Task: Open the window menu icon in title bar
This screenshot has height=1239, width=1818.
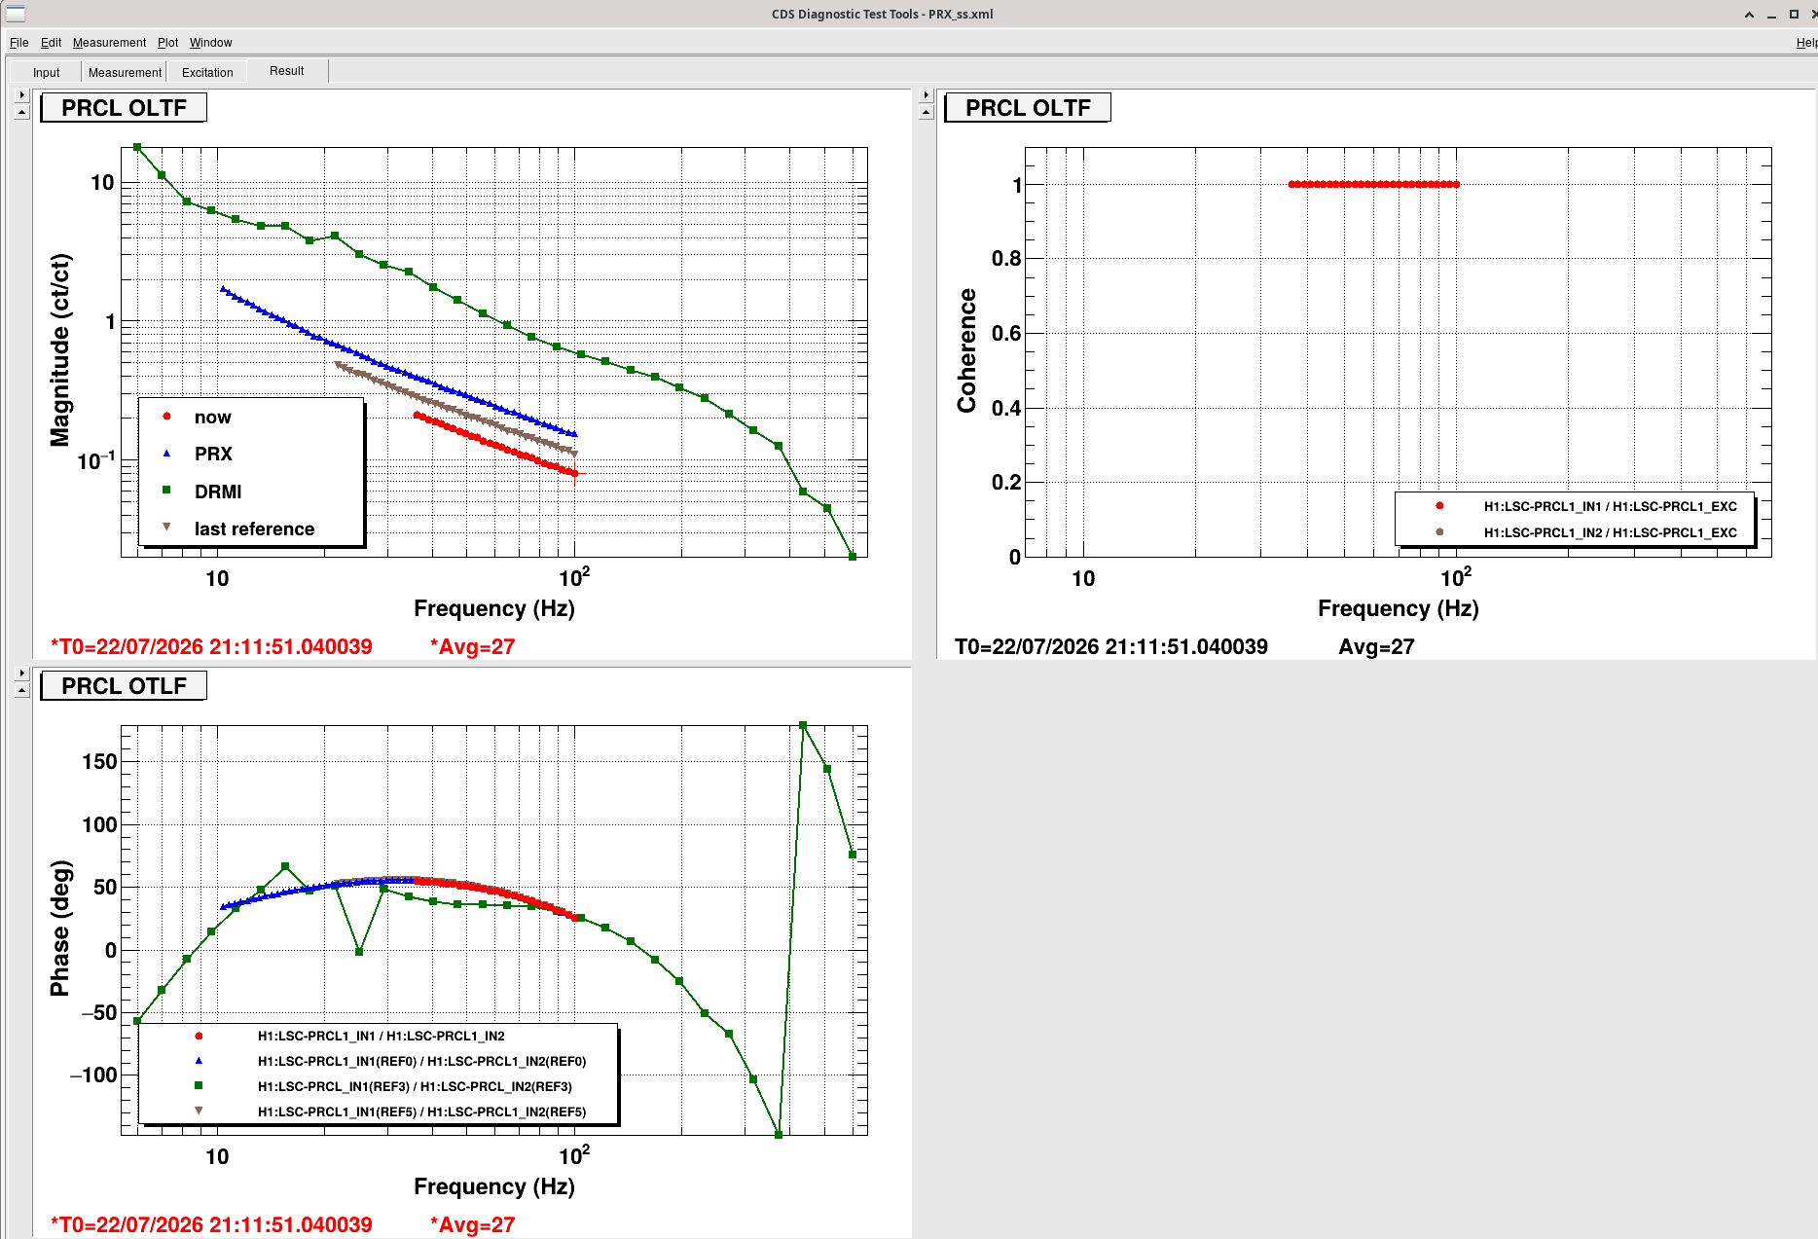Action: click(x=16, y=14)
